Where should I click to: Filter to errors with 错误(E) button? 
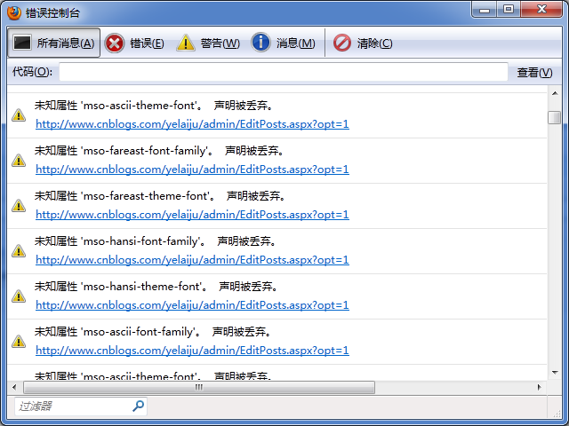pyautogui.click(x=134, y=43)
